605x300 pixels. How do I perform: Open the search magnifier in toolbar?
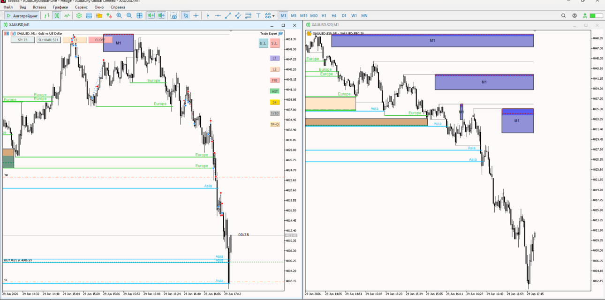[x=564, y=15]
